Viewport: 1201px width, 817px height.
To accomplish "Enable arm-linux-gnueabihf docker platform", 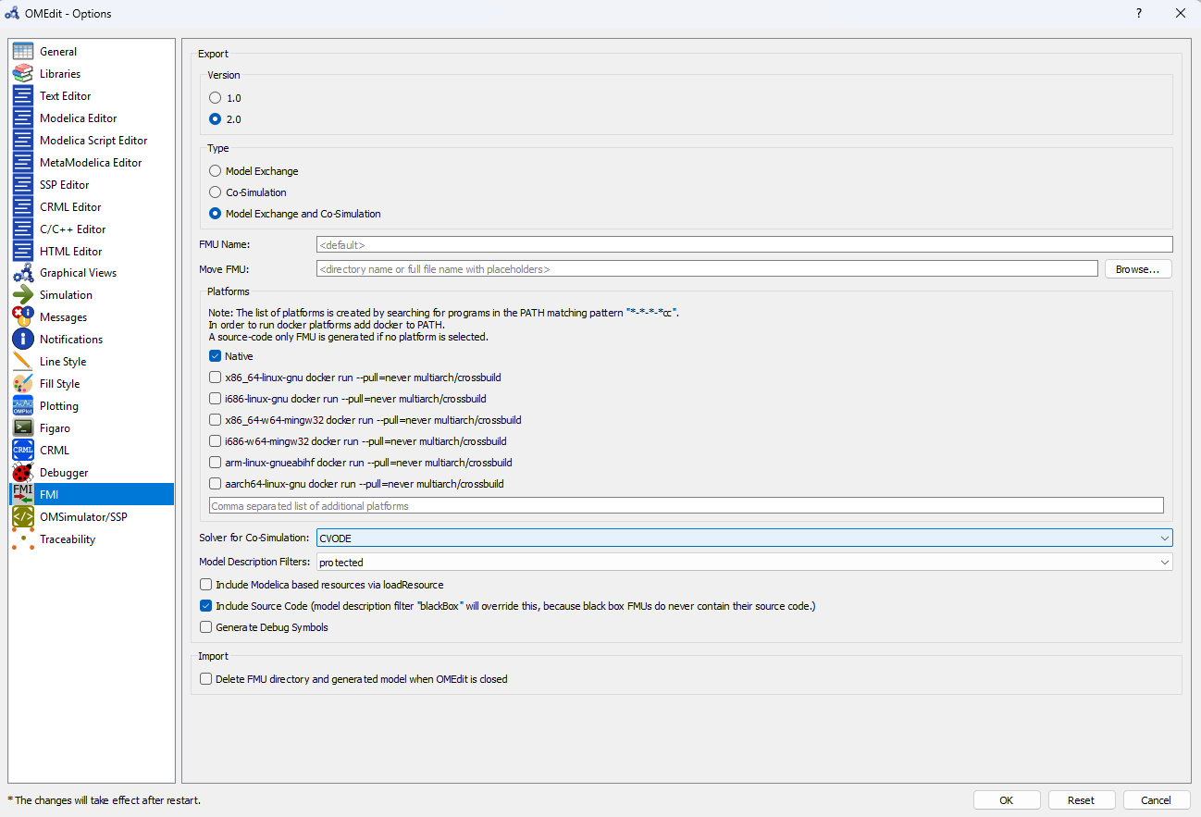I will [x=216, y=463].
